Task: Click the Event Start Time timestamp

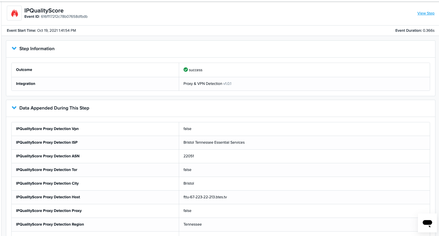Action: [x=56, y=31]
